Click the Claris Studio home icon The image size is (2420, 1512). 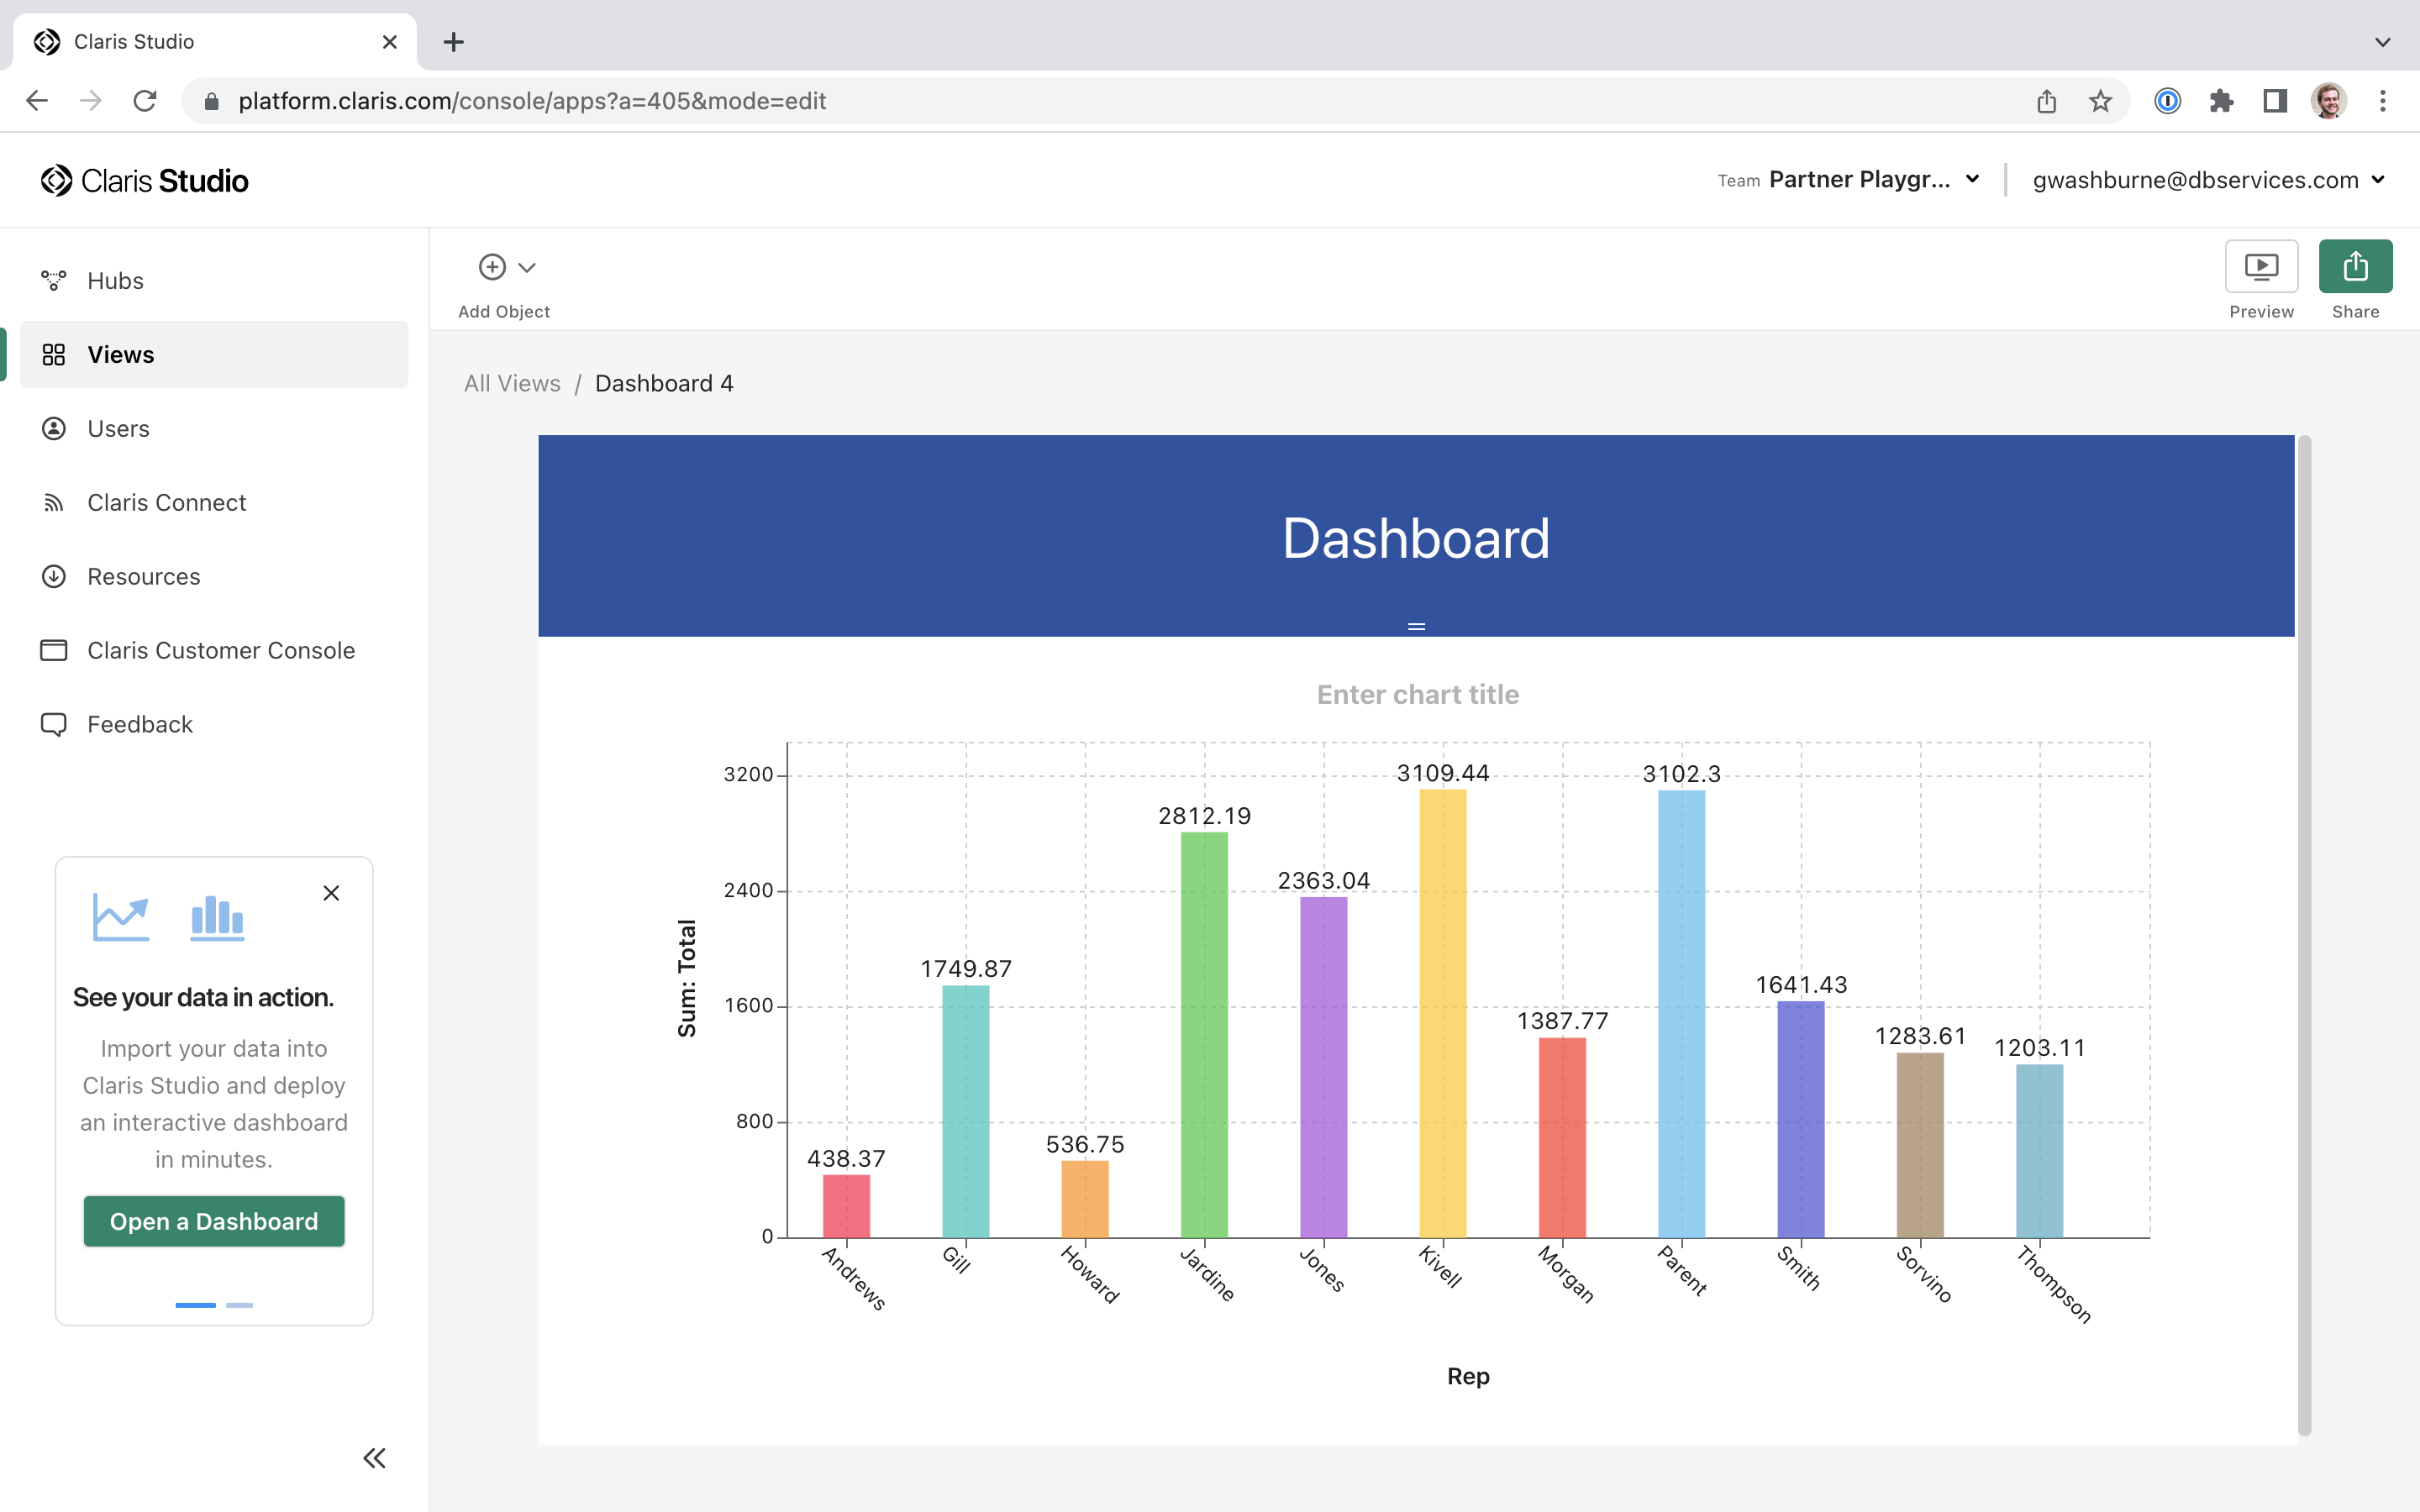click(x=54, y=180)
